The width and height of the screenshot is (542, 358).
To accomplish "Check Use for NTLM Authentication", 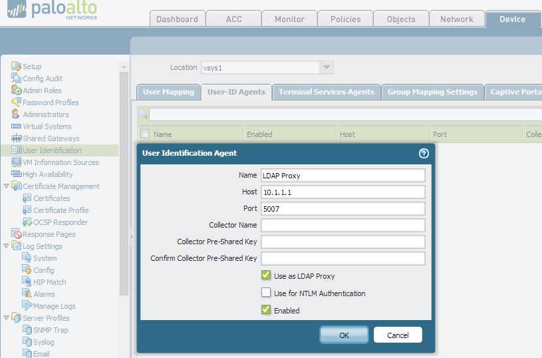I will [x=266, y=293].
